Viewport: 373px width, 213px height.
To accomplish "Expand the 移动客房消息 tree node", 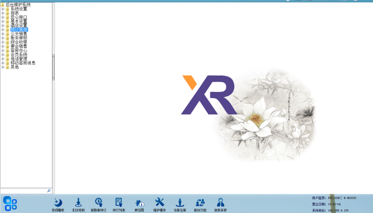I will [3, 63].
